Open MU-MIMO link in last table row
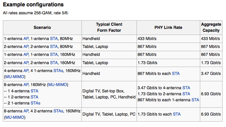This screenshot has width=226, height=127. [15, 117]
